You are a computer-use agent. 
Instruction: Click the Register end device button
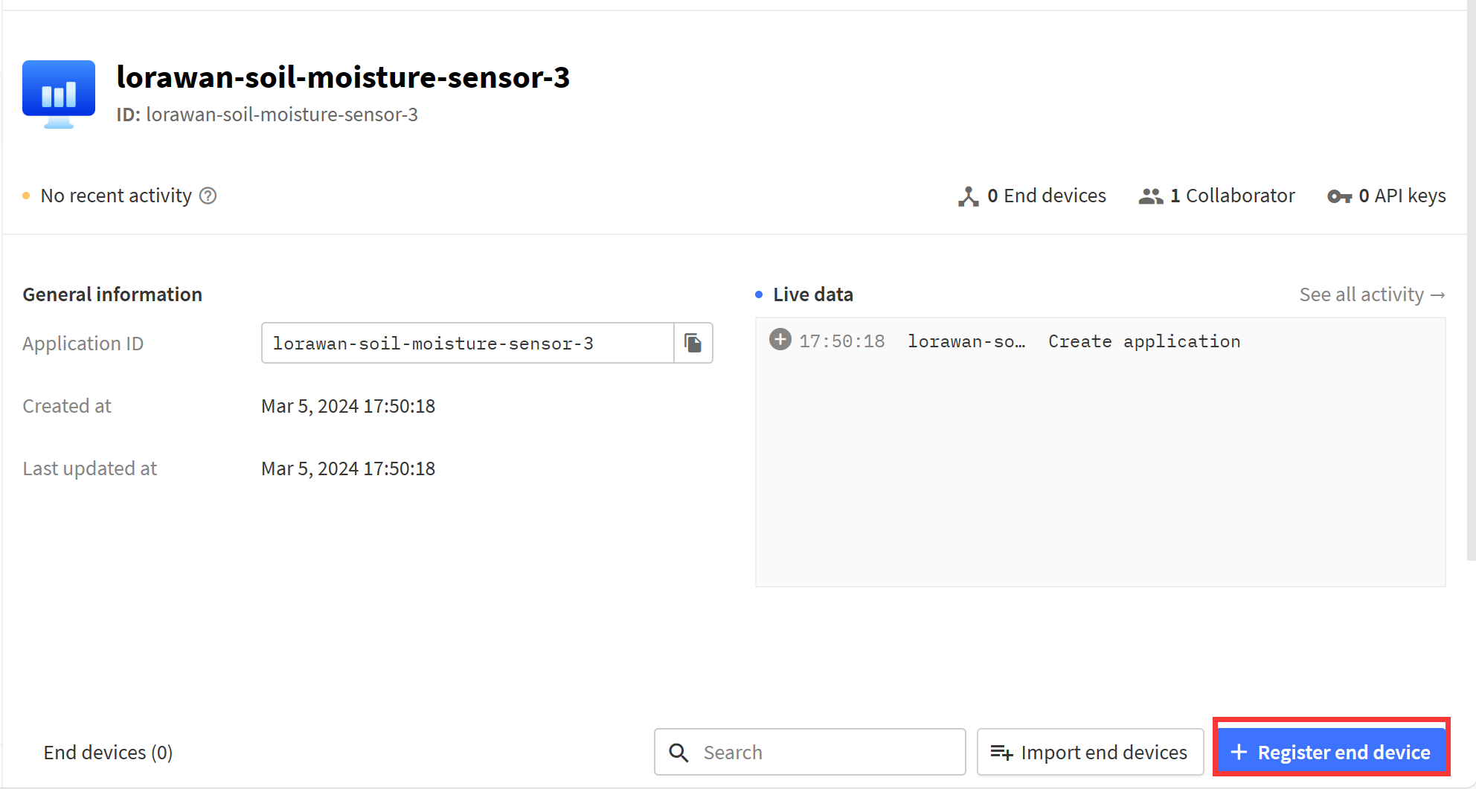point(1331,753)
